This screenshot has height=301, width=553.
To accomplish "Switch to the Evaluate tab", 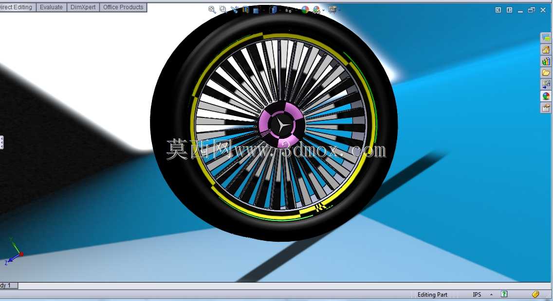I will [x=51, y=7].
